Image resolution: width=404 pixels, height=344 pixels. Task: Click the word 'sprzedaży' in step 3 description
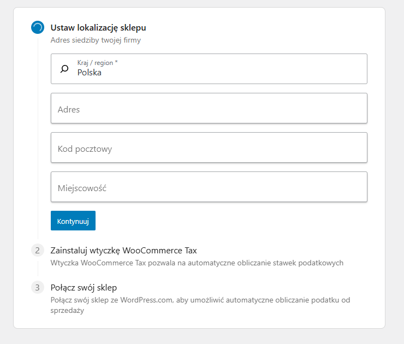click(x=68, y=310)
